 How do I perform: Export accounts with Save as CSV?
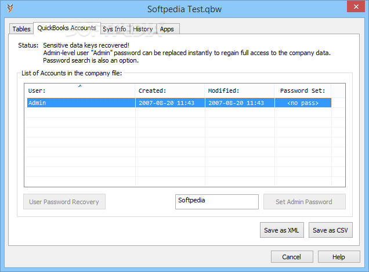coord(330,230)
